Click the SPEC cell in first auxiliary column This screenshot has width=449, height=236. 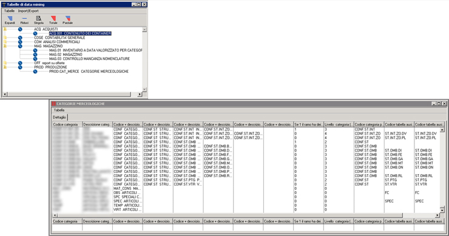pyautogui.click(x=389, y=201)
